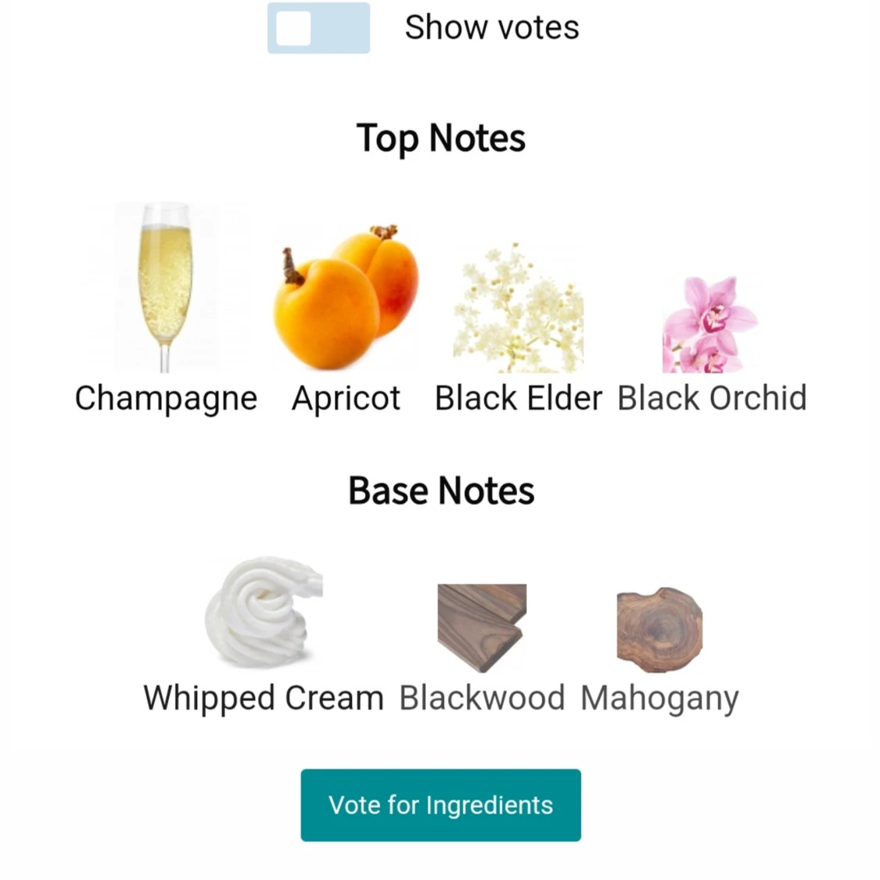Open the Champagne note link
Viewport: 880px width, 880px height.
click(x=166, y=398)
